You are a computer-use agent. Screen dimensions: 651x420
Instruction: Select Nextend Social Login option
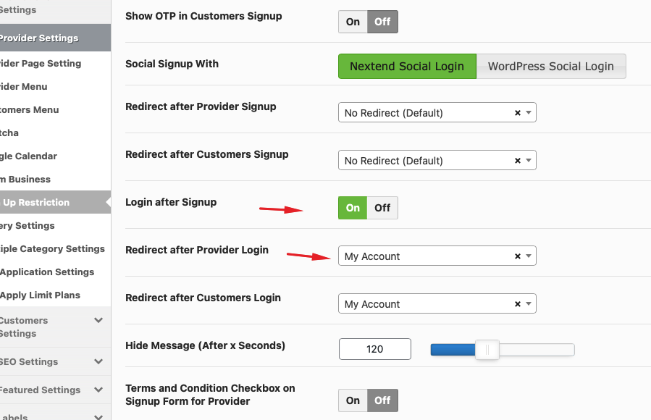407,67
